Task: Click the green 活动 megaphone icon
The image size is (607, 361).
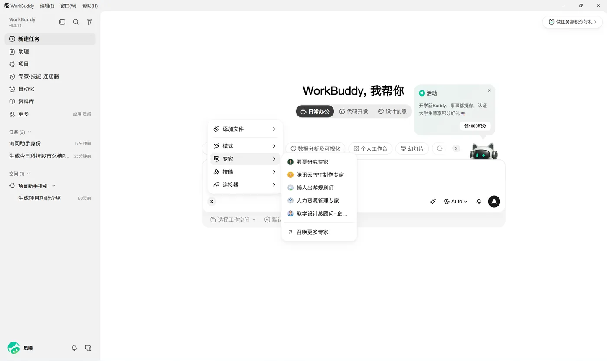Action: (422, 93)
